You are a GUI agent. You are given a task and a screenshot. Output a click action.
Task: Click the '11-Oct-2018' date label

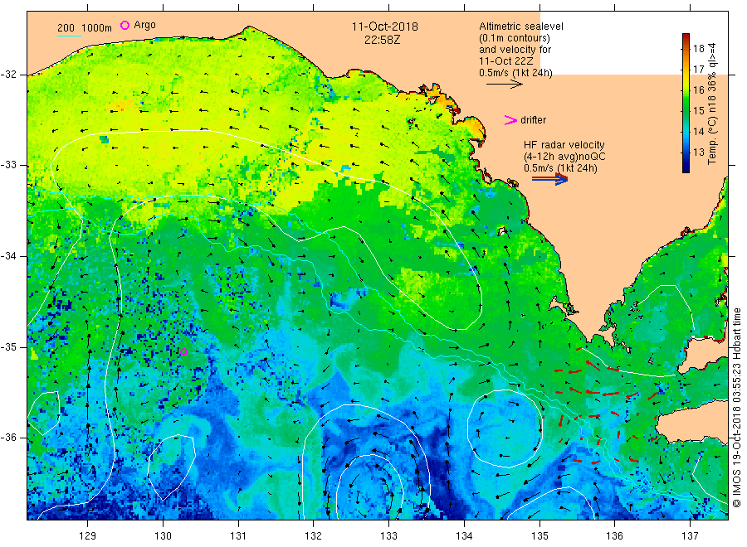point(385,27)
